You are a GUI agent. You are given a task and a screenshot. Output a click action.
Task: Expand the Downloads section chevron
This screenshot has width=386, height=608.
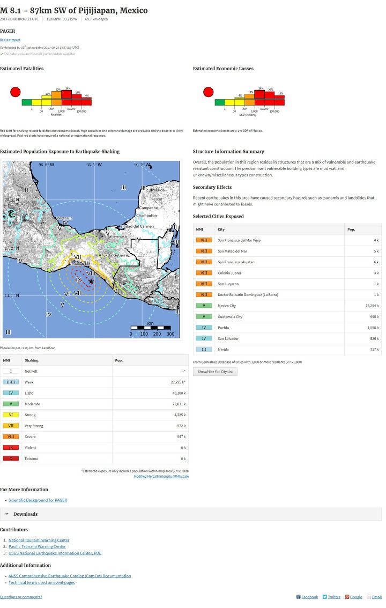7,514
